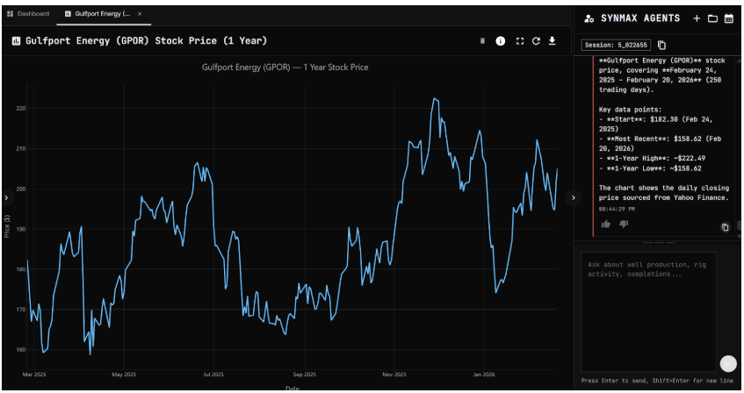Select the Gulfport Energy tab

(x=98, y=14)
